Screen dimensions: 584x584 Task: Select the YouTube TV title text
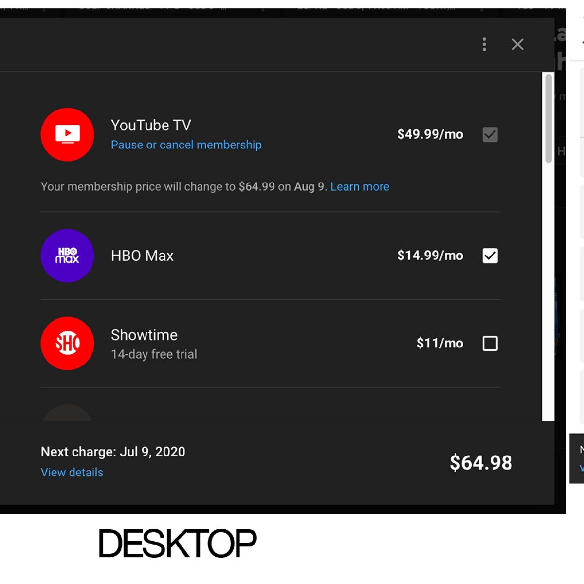[151, 125]
